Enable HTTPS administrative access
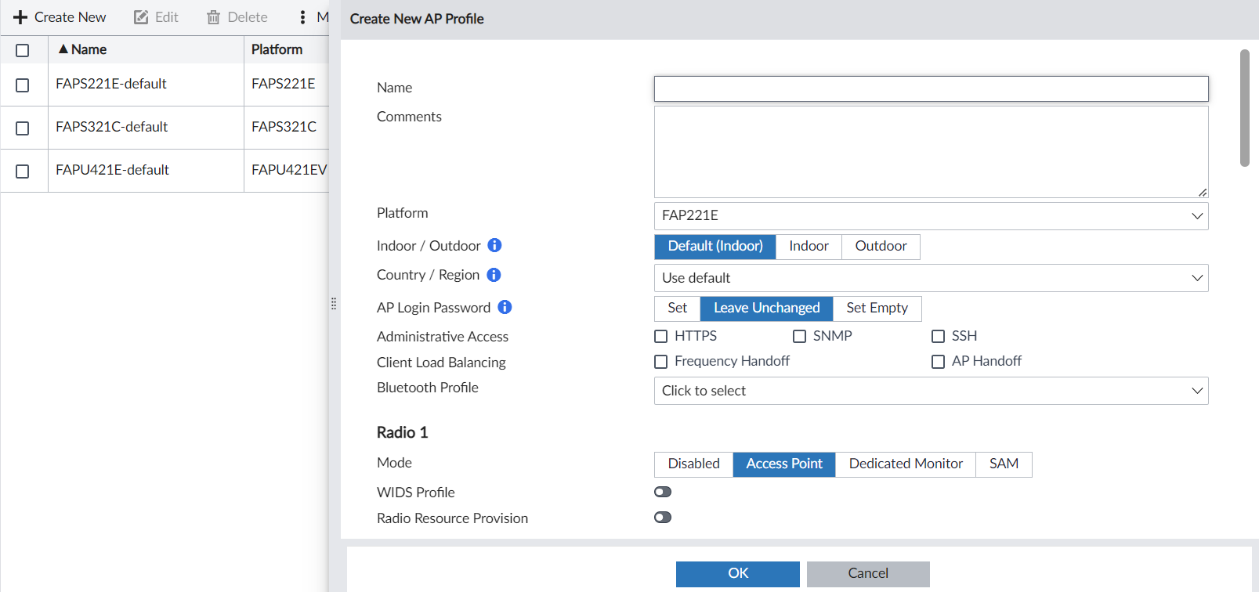 click(x=661, y=337)
